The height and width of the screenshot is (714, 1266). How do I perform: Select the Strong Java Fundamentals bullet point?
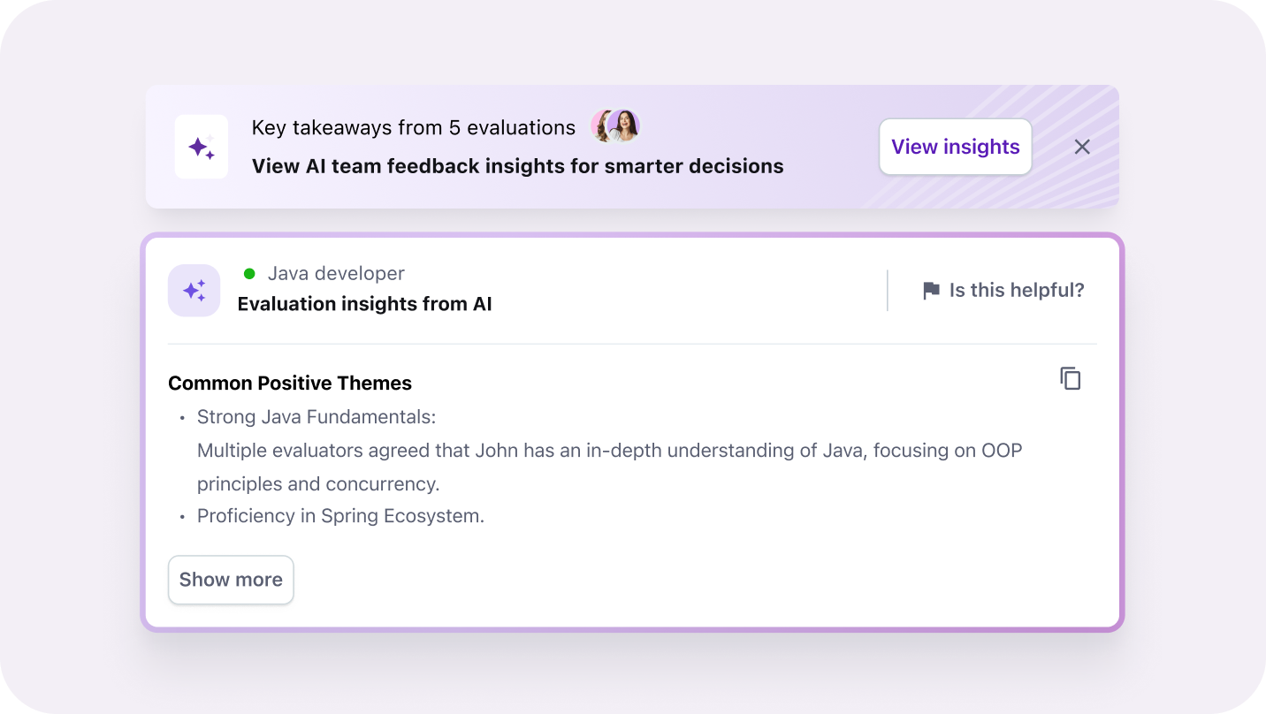[316, 416]
